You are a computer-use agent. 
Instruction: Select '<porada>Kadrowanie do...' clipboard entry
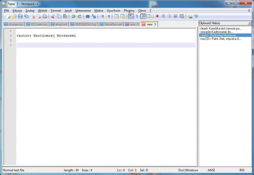click(225, 32)
